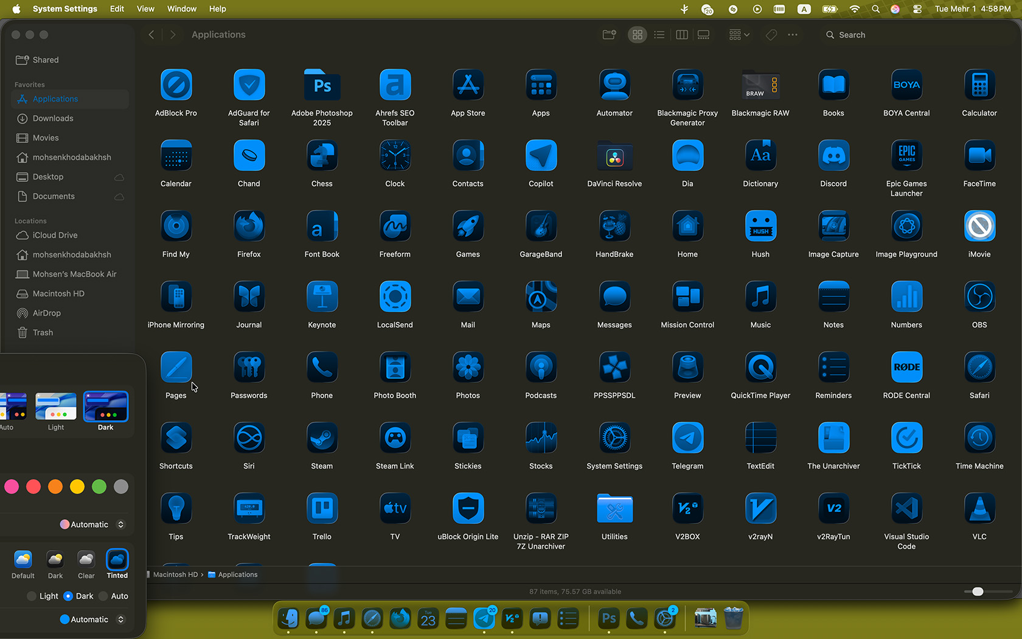
Task: Select the Chess app icon
Action: pos(322,156)
